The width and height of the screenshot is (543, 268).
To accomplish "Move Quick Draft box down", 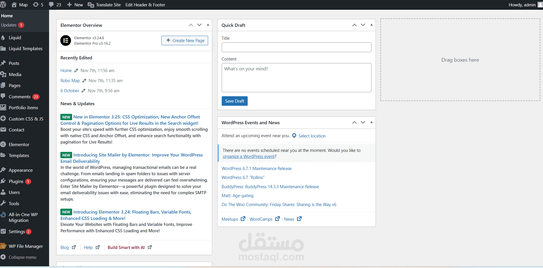I will tap(363, 25).
